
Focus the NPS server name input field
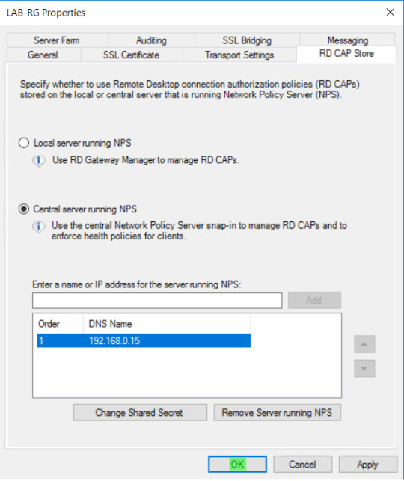point(157,301)
